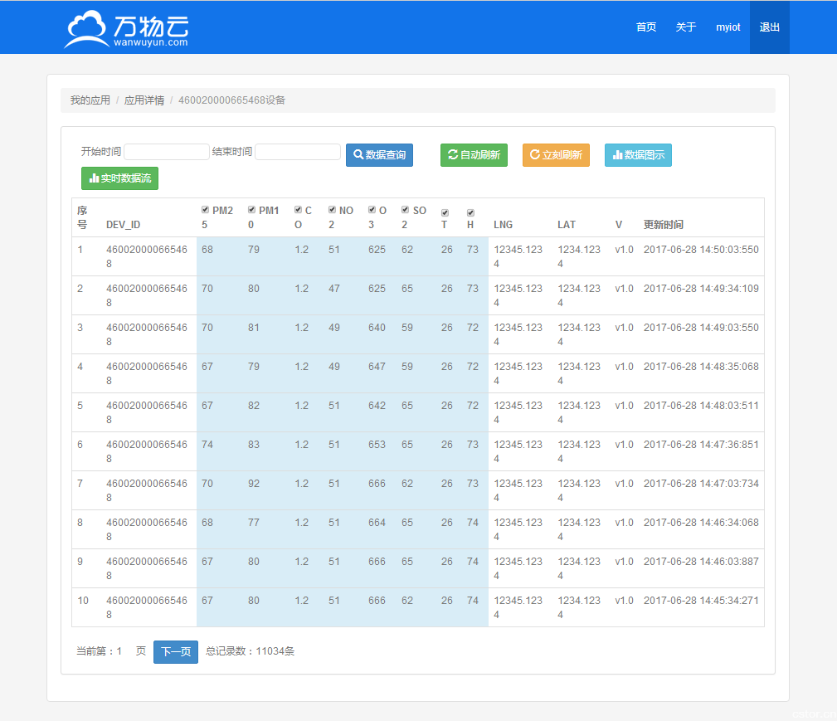
Task: Click PM25 value 74 in row 6
Action: [207, 445]
